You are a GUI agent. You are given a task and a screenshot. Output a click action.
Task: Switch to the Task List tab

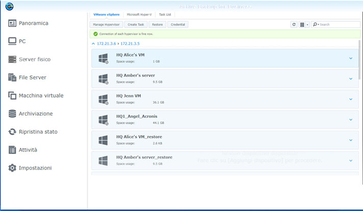coord(166,15)
